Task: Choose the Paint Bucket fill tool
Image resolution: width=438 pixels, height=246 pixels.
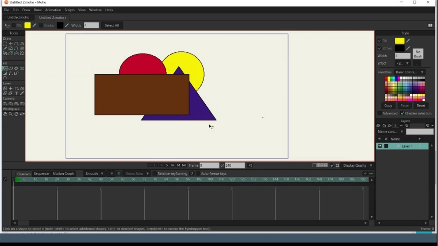Action: coord(16,68)
